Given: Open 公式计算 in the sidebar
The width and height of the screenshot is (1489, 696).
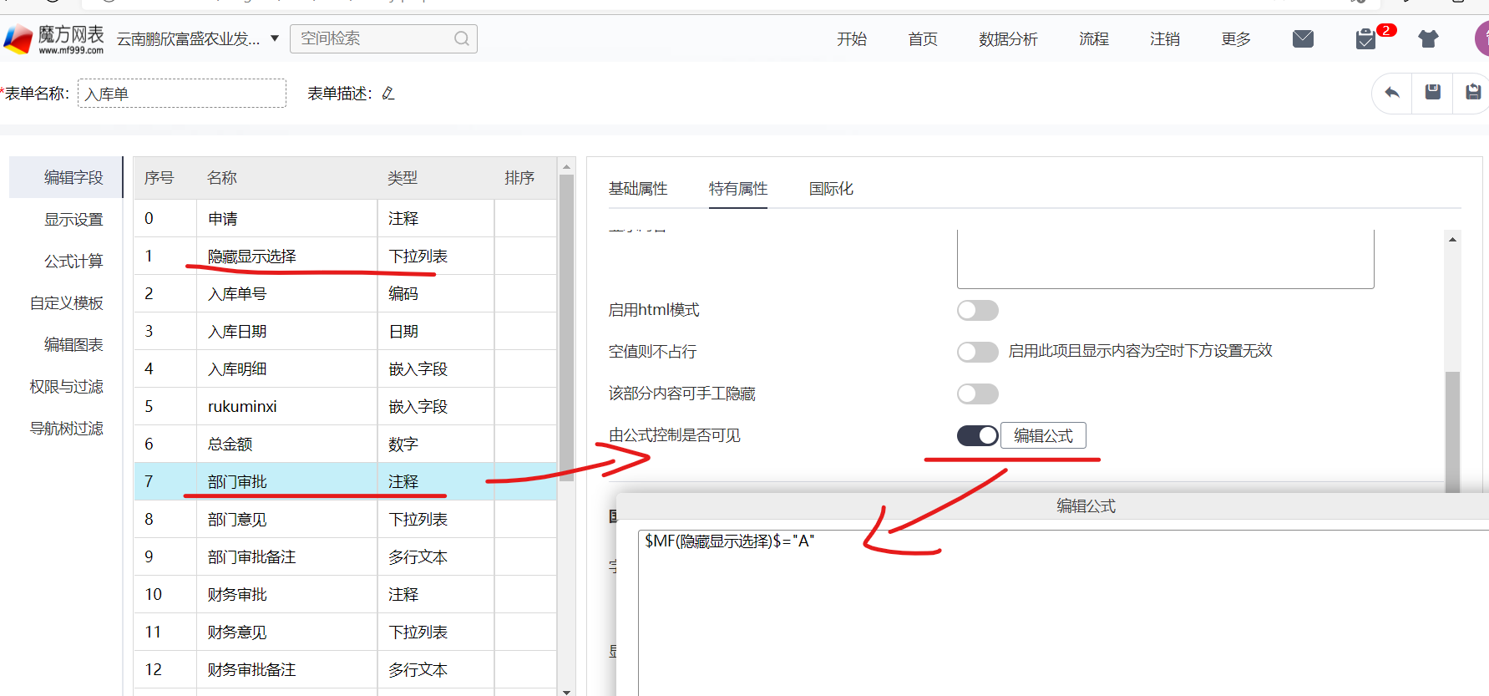Looking at the screenshot, I should coord(73,261).
